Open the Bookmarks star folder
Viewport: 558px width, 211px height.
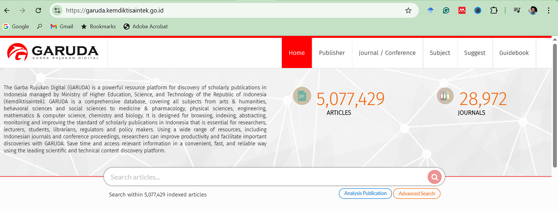tap(98, 26)
